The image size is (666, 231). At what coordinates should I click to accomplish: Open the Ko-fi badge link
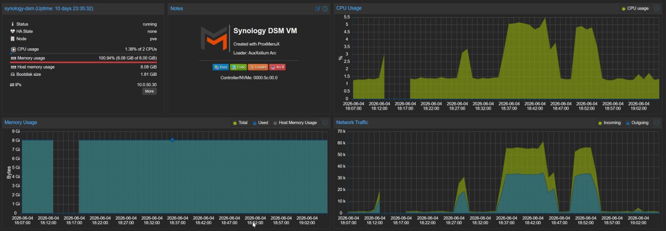click(x=277, y=67)
